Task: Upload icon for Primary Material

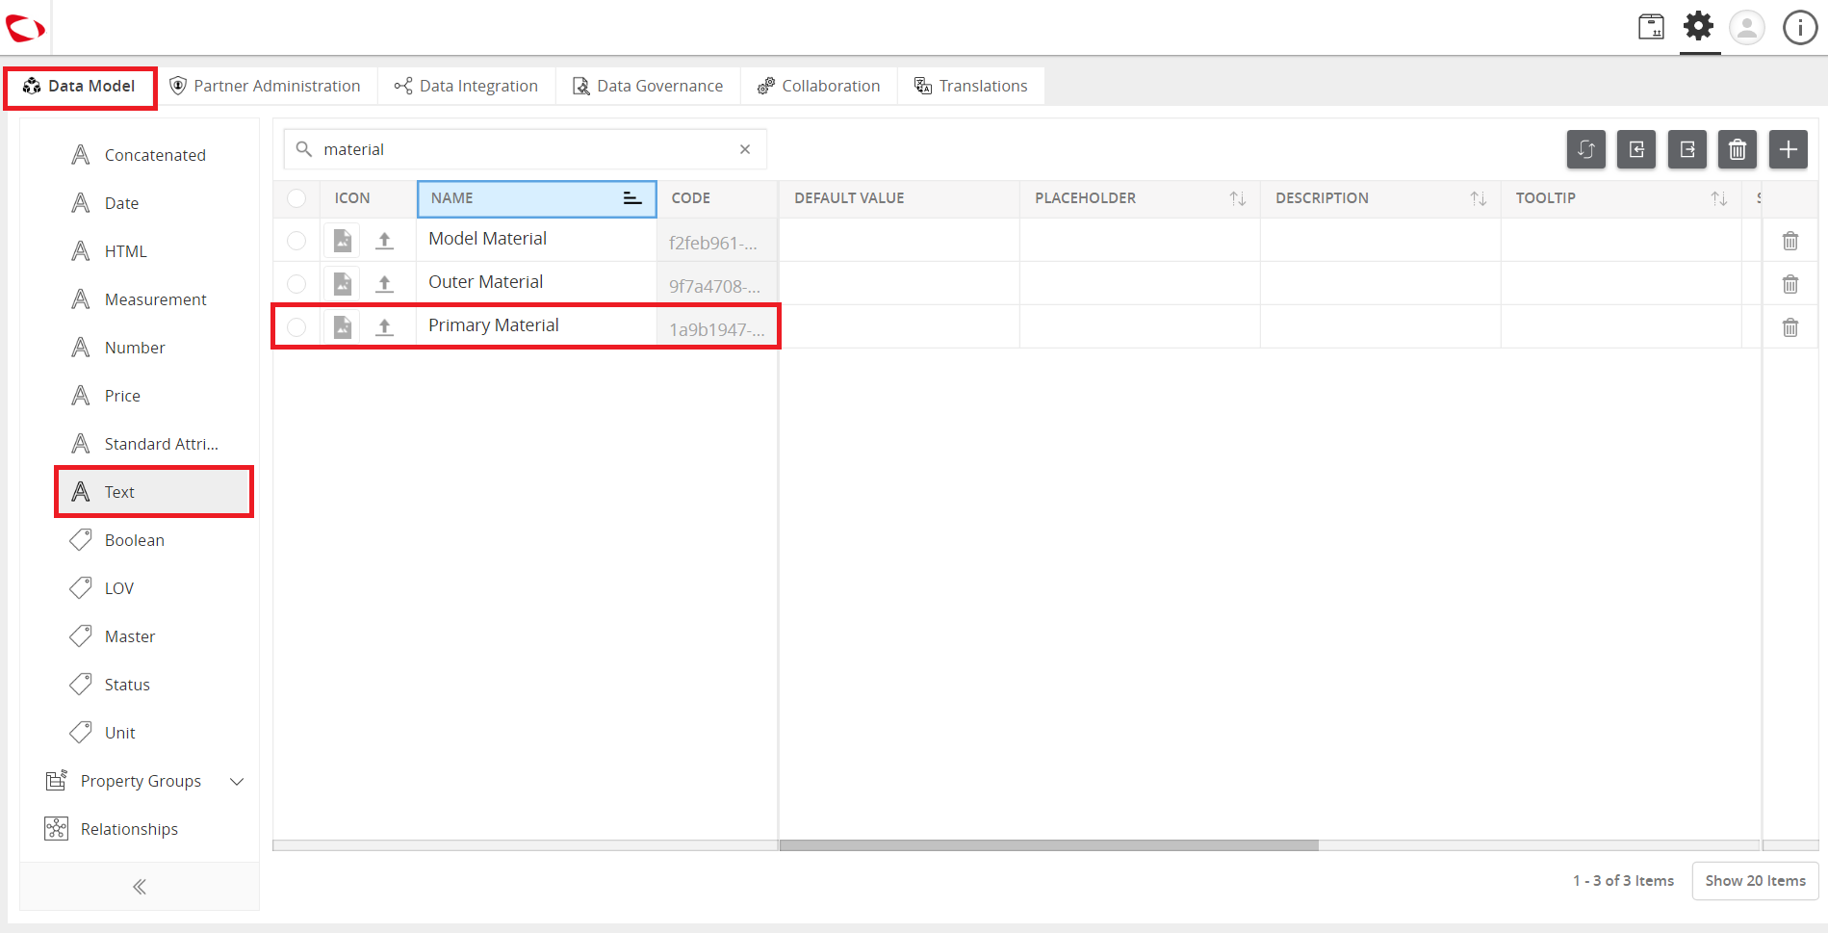Action: click(x=384, y=327)
